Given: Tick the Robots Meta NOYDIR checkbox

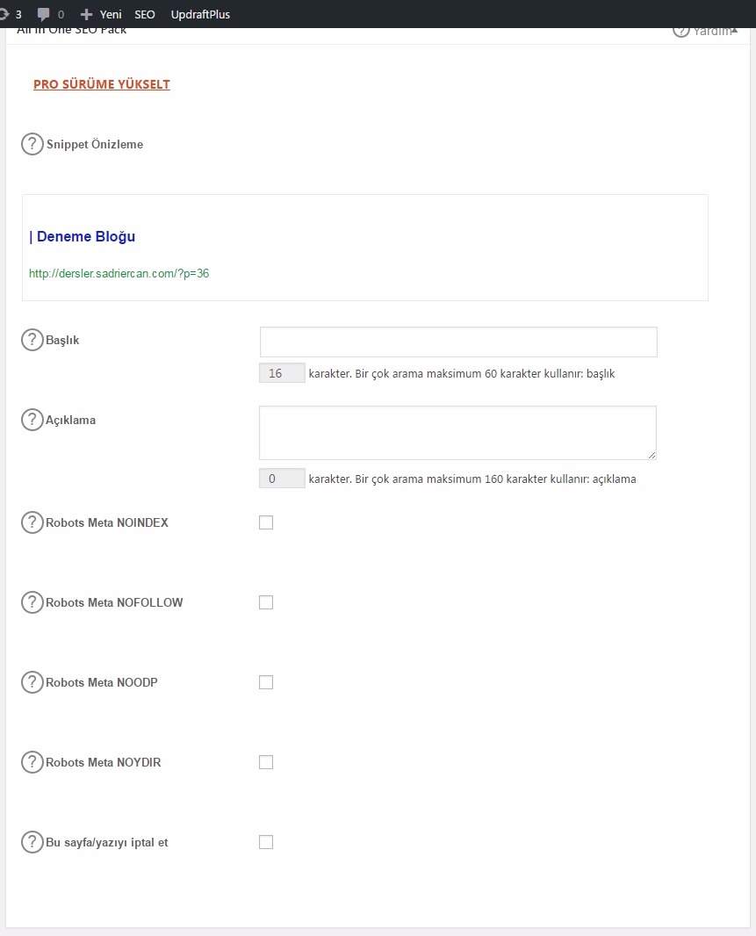Looking at the screenshot, I should click(266, 762).
